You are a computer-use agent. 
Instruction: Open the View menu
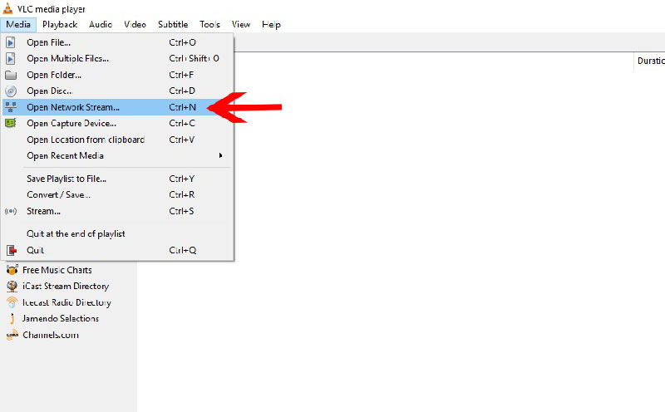point(241,25)
